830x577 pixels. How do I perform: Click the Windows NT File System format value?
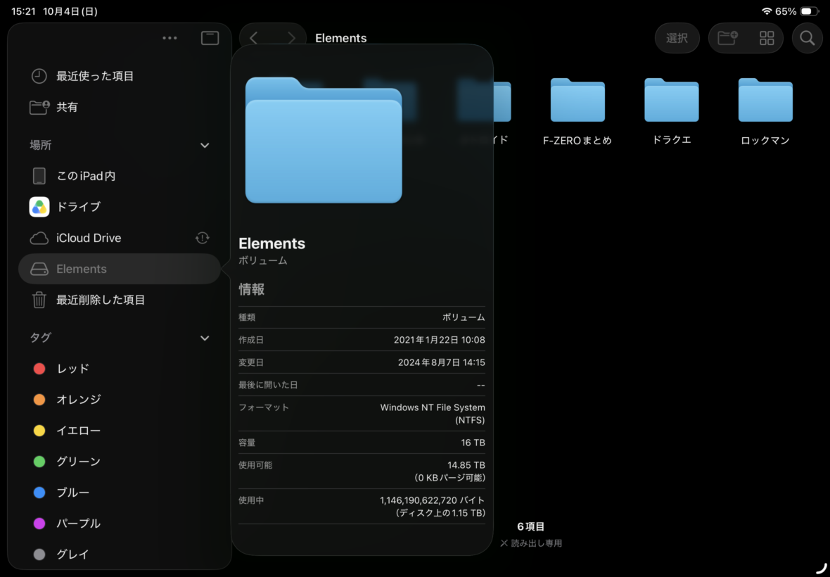433,414
